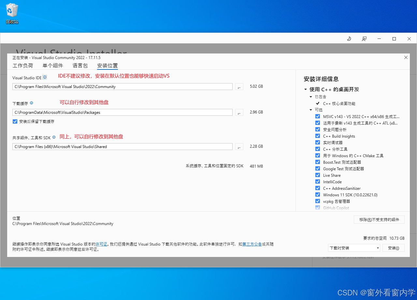Minimize the Visual Studio Installer window
The height and width of the screenshot is (300, 417).
pos(379,39)
